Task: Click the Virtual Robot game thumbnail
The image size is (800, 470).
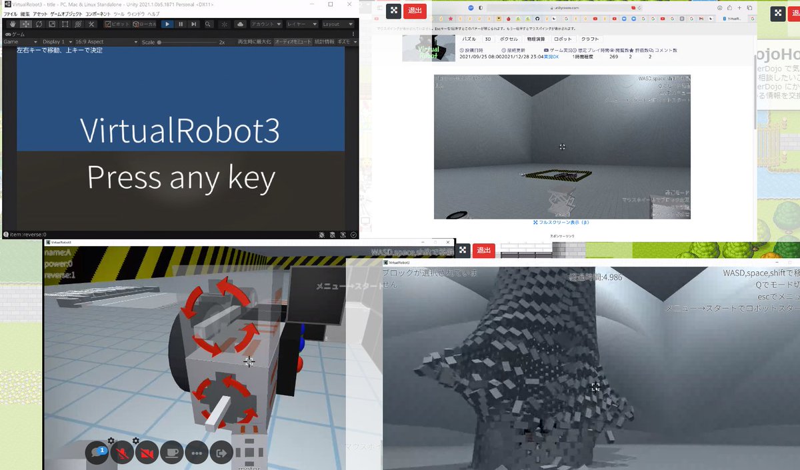Action: (429, 48)
